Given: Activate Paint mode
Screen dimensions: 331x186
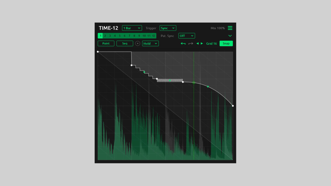Looking at the screenshot, I should pyautogui.click(x=106, y=43).
